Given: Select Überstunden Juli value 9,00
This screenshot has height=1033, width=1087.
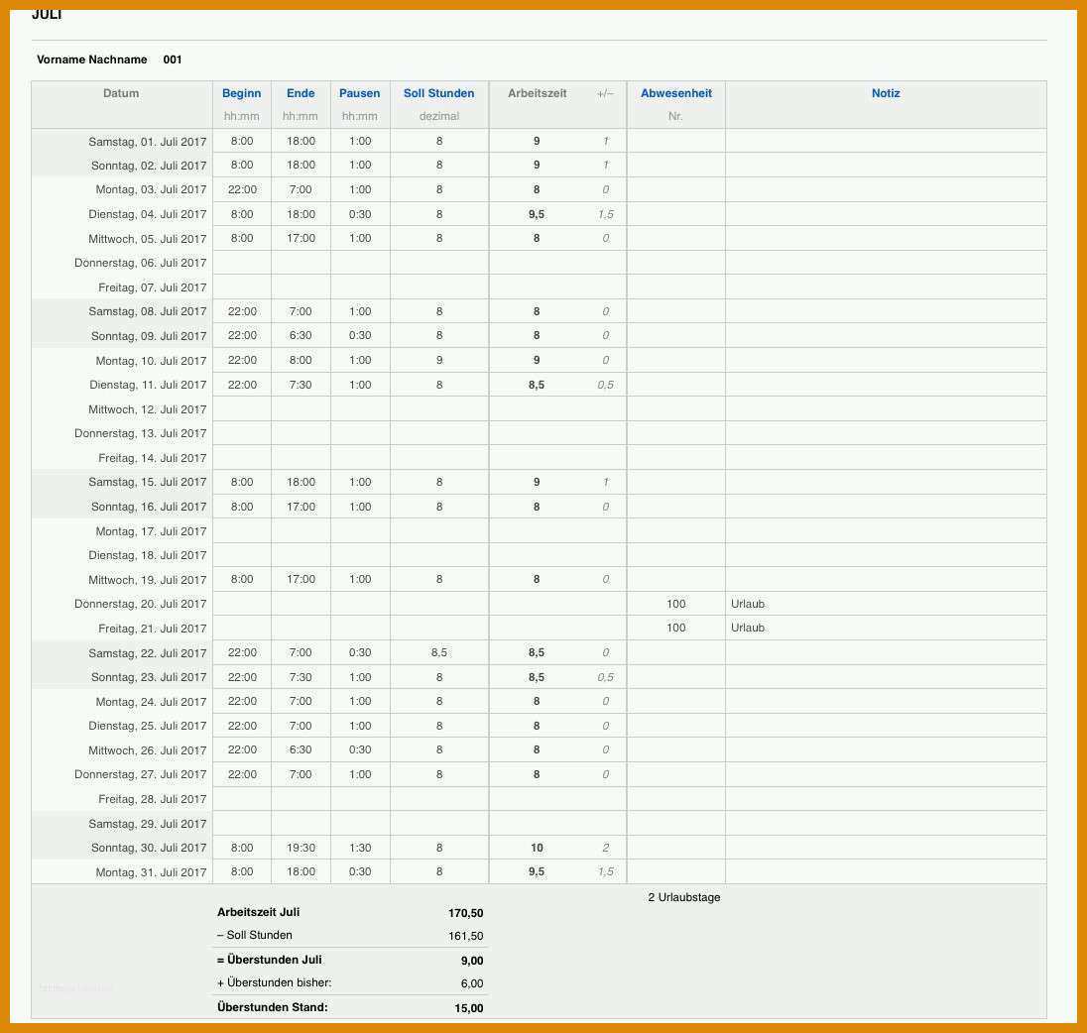Looking at the screenshot, I should tap(471, 961).
